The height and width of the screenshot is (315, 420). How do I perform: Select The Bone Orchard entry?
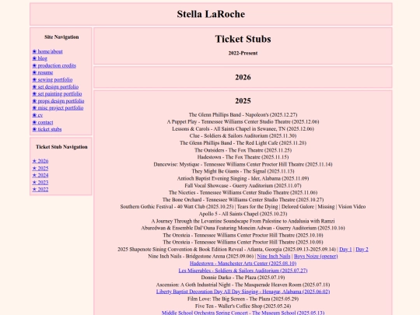[x=243, y=200]
